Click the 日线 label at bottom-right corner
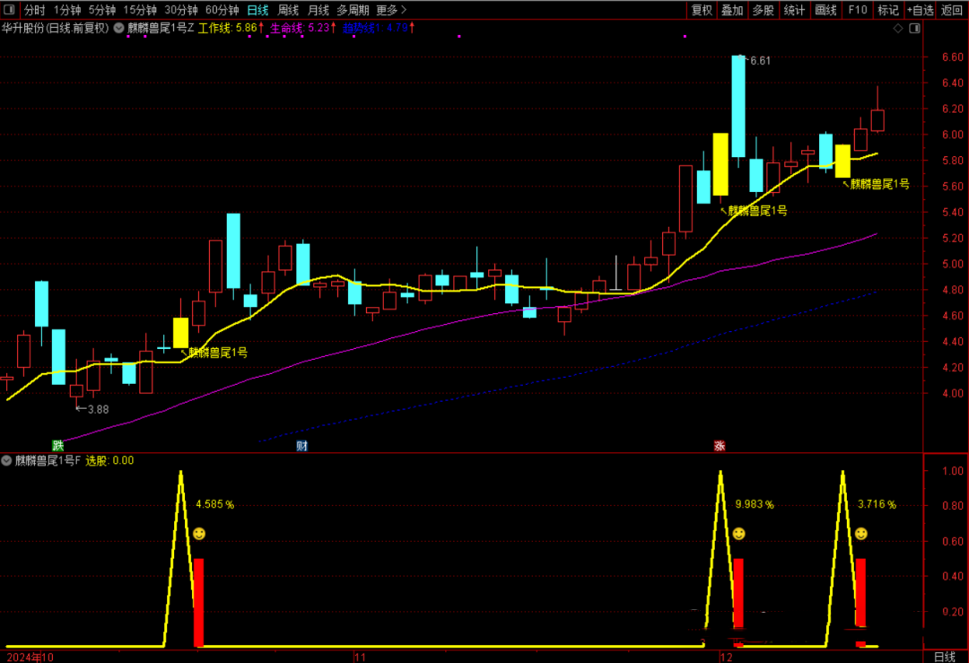Viewport: 969px width, 663px height. [944, 657]
